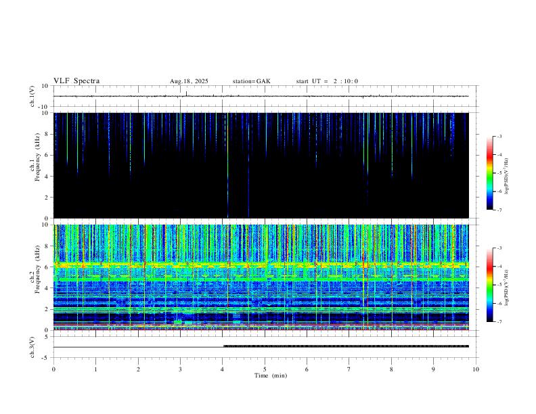Click time axis tick label "7"
Viewport: 536px width, 414px height.
click(349, 369)
